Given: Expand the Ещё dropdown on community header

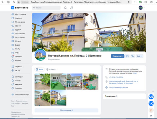Looking at the screenshot, I should [x=139, y=56].
